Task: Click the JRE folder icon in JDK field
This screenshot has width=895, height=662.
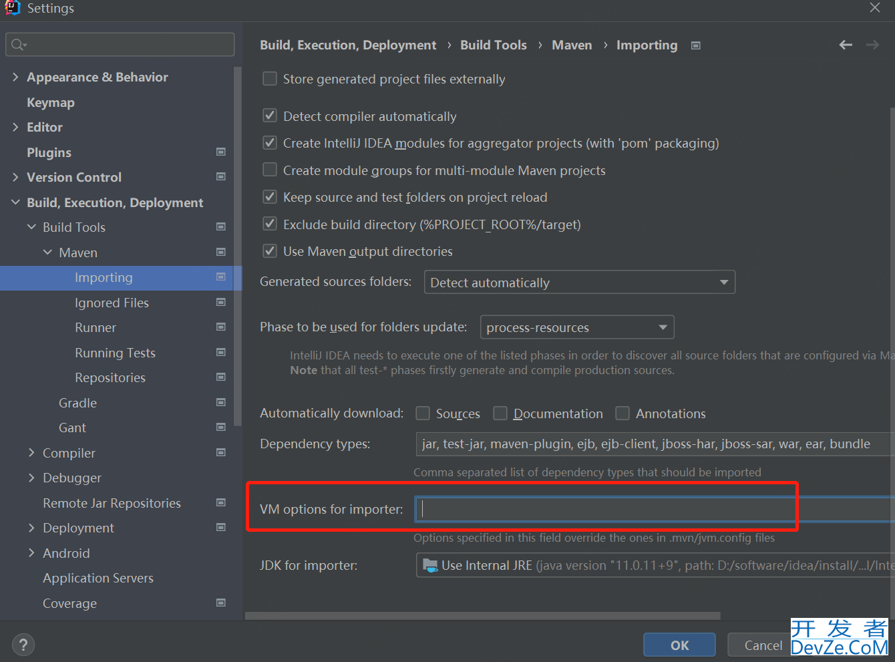Action: pos(430,565)
